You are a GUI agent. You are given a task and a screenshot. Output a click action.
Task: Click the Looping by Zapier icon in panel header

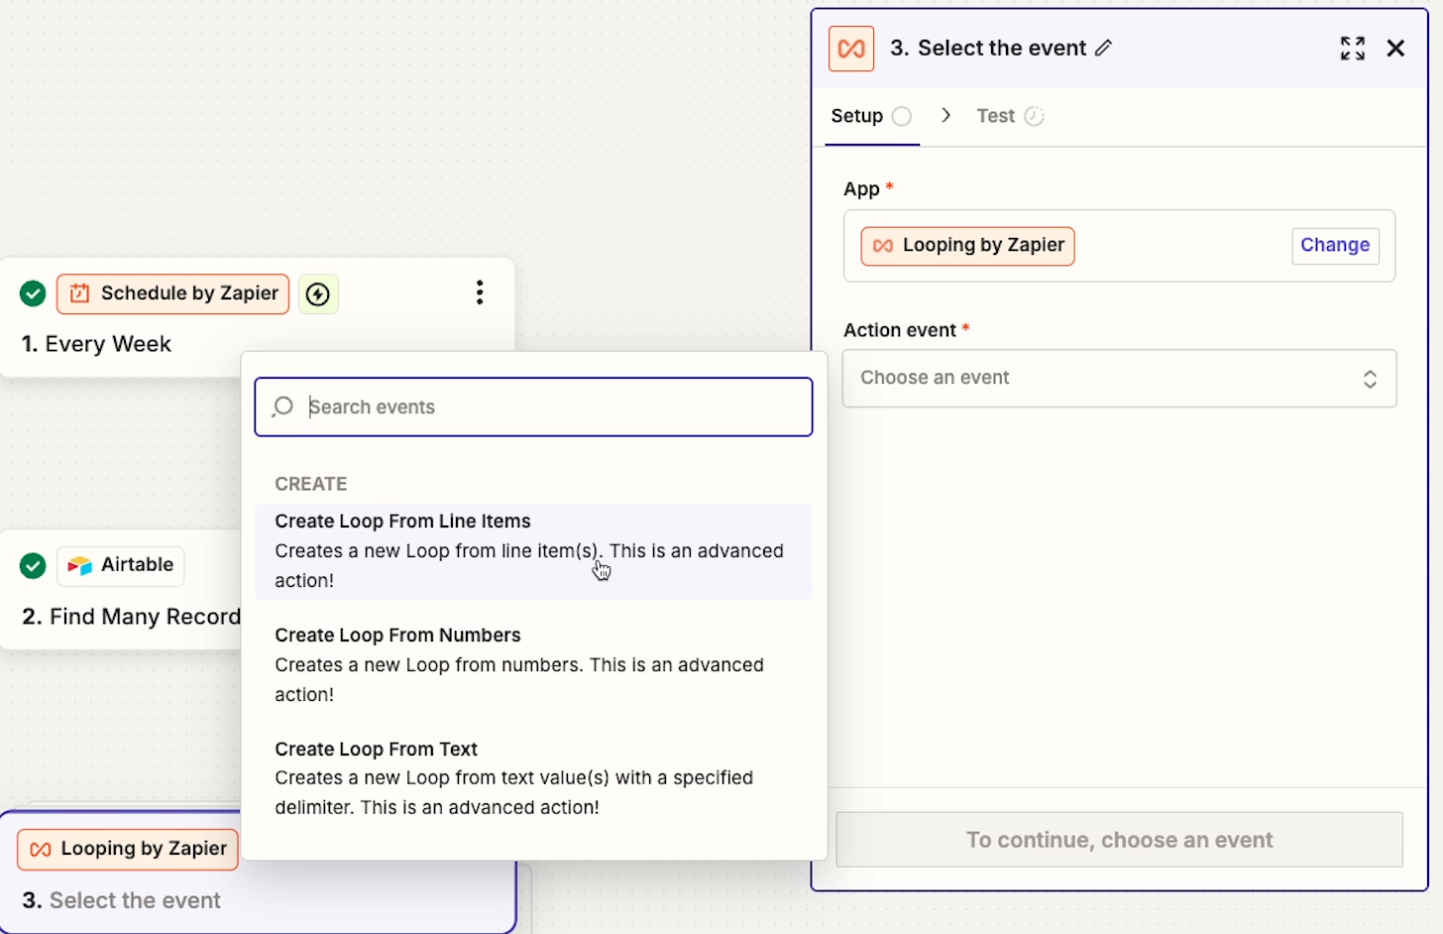click(x=851, y=49)
